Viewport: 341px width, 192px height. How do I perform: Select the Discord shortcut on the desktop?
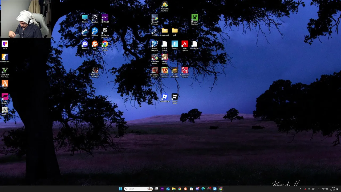85,45
